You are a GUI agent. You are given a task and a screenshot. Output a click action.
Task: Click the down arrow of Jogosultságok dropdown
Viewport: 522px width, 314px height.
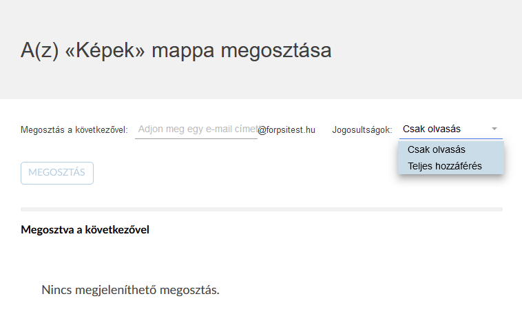[494, 129]
